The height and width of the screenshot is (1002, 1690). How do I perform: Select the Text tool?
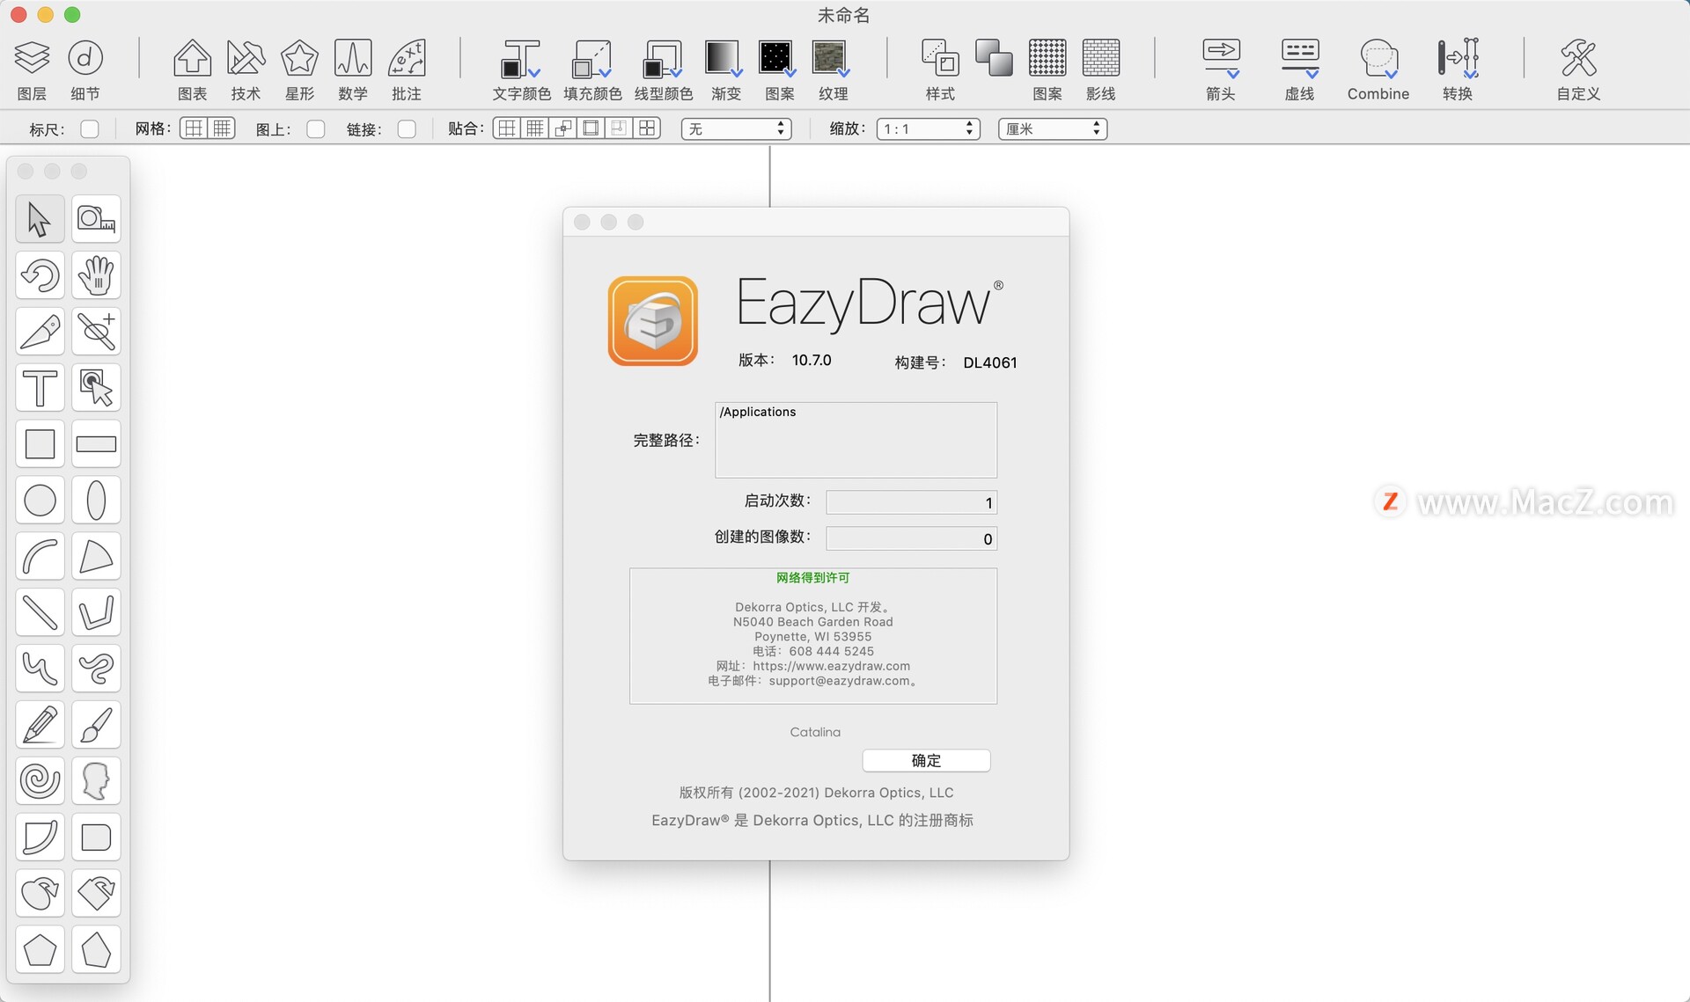click(40, 389)
